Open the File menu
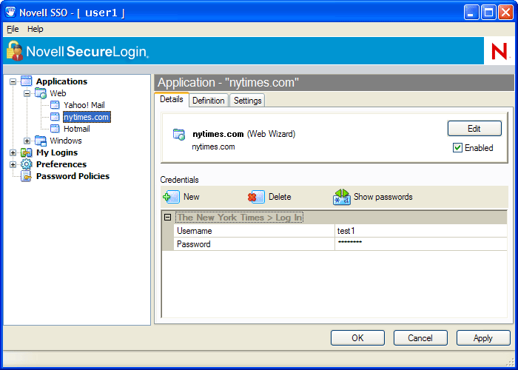 13,29
